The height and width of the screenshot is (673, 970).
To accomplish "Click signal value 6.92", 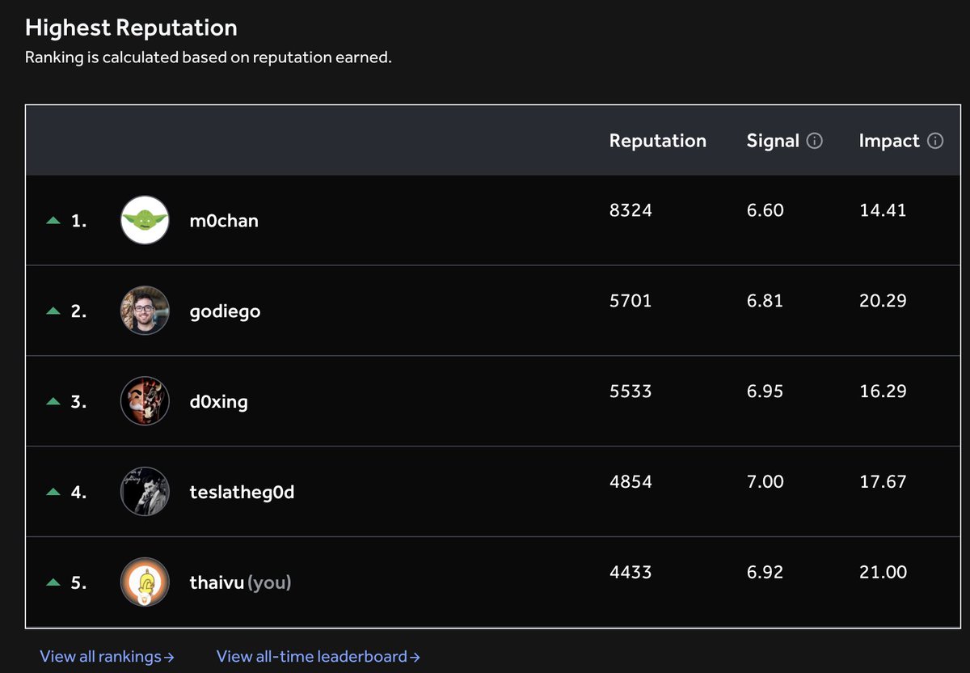I will point(765,573).
